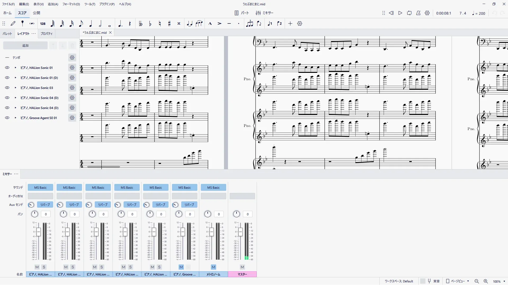Select the tuplet tool icon
This screenshot has height=285, width=508.
pyautogui.click(x=249, y=24)
